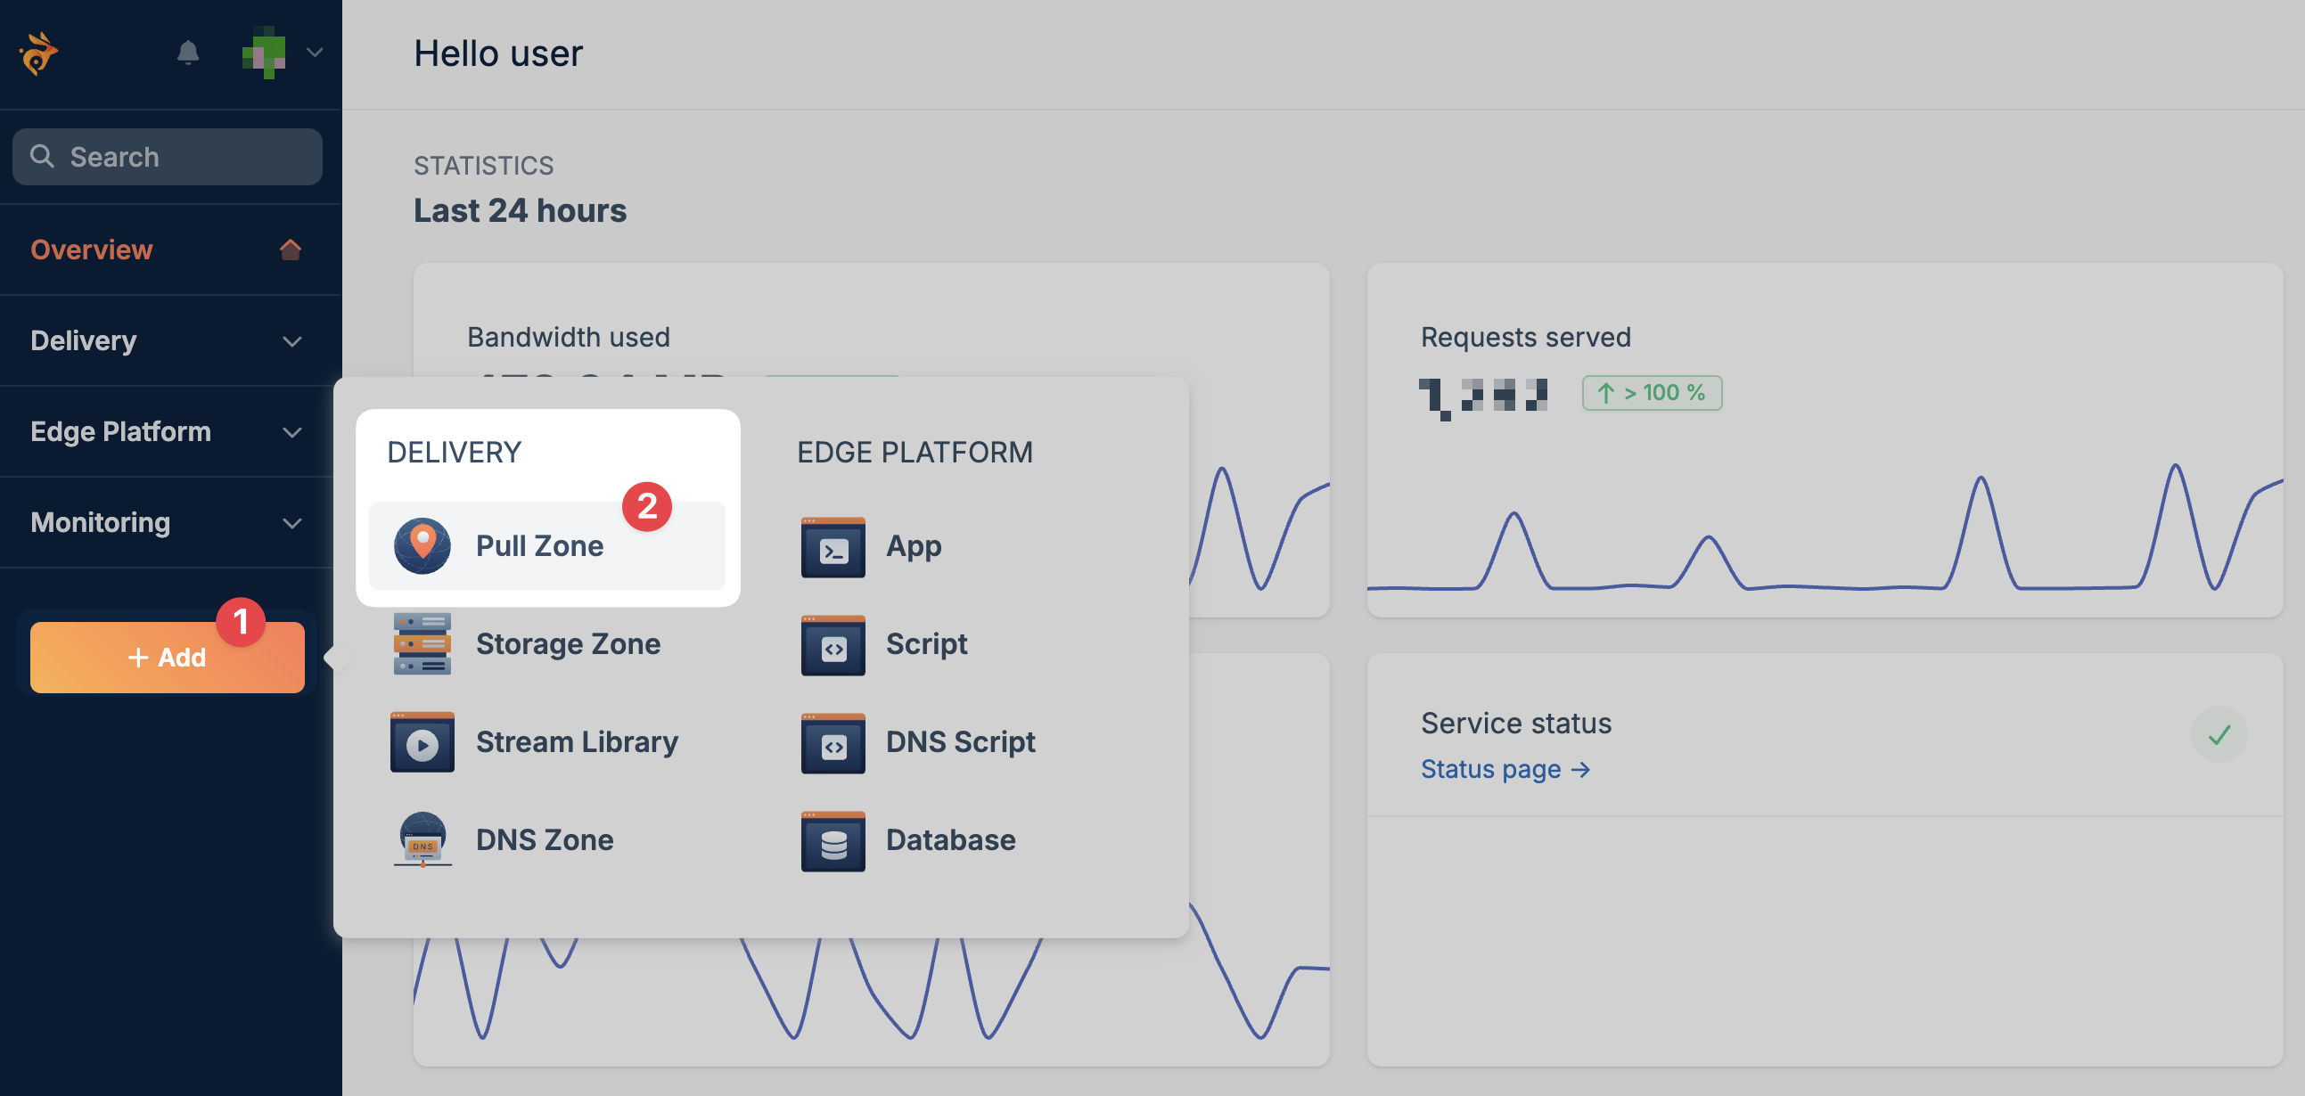Viewport: 2305px width, 1096px height.
Task: Click the App terminal icon
Action: (833, 547)
